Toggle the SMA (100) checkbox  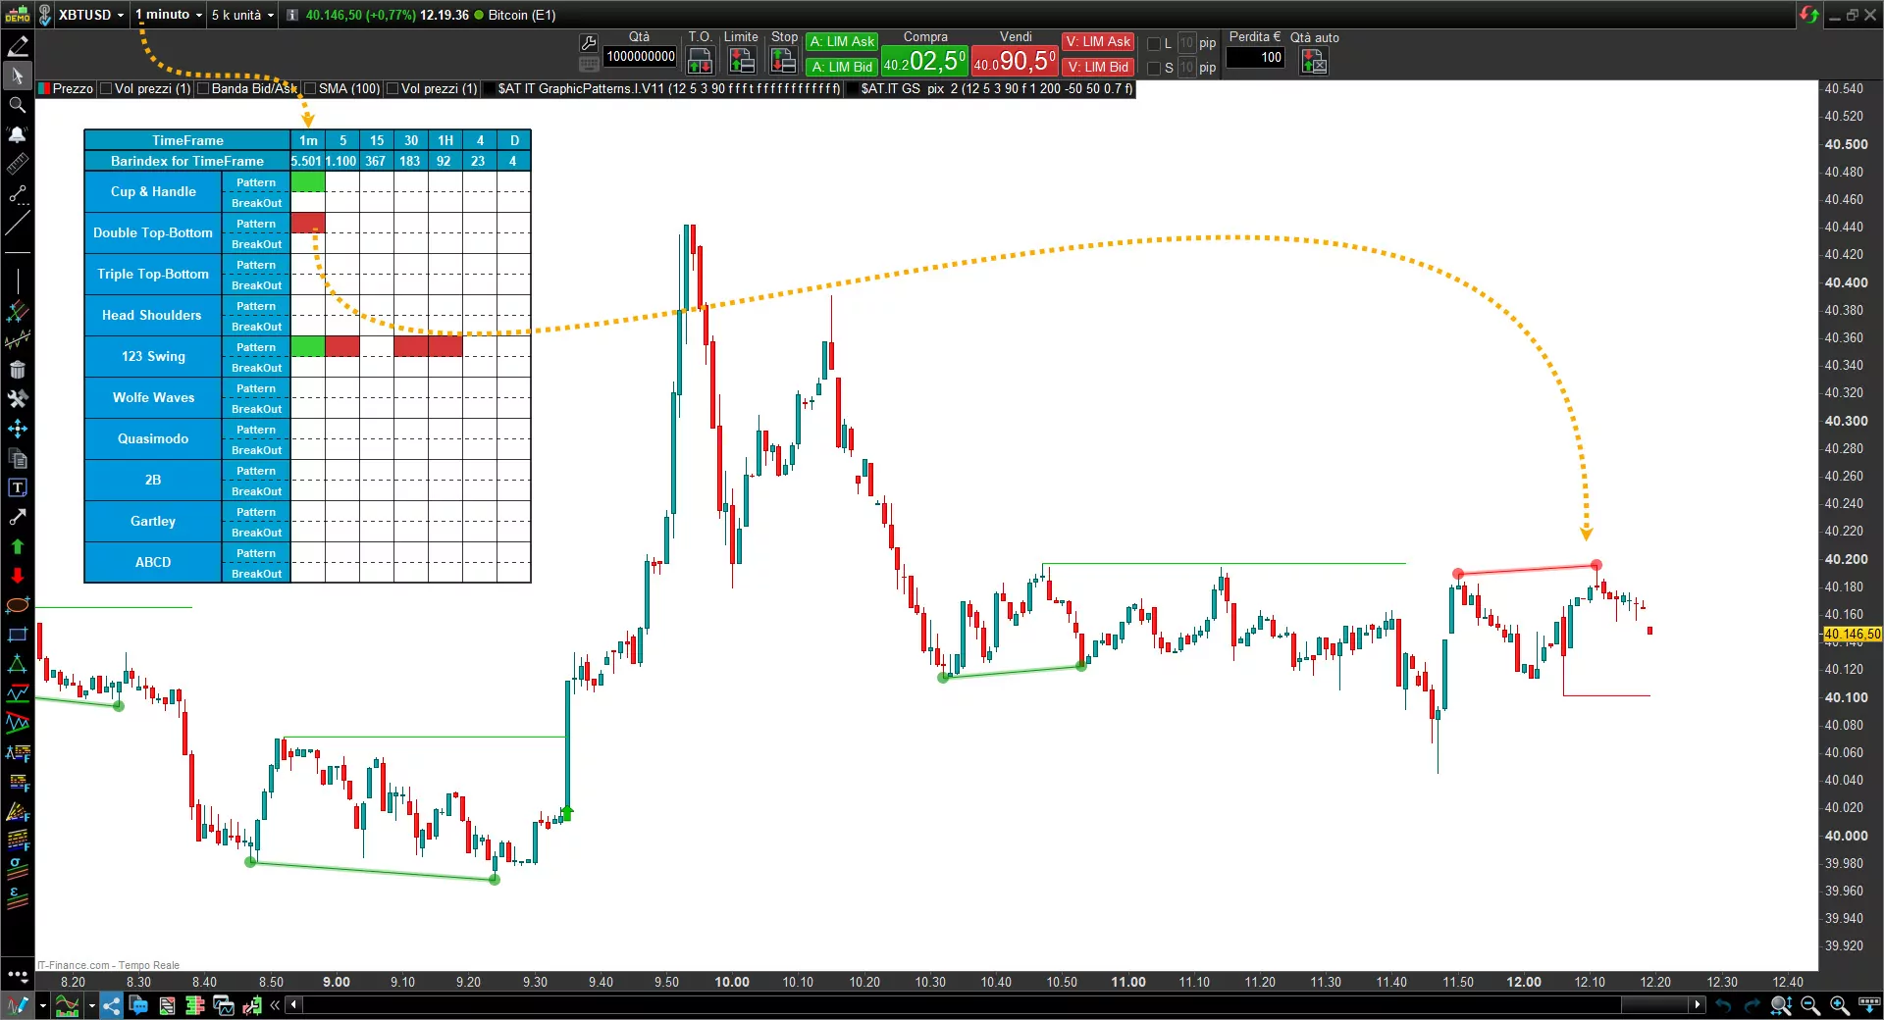click(x=310, y=88)
